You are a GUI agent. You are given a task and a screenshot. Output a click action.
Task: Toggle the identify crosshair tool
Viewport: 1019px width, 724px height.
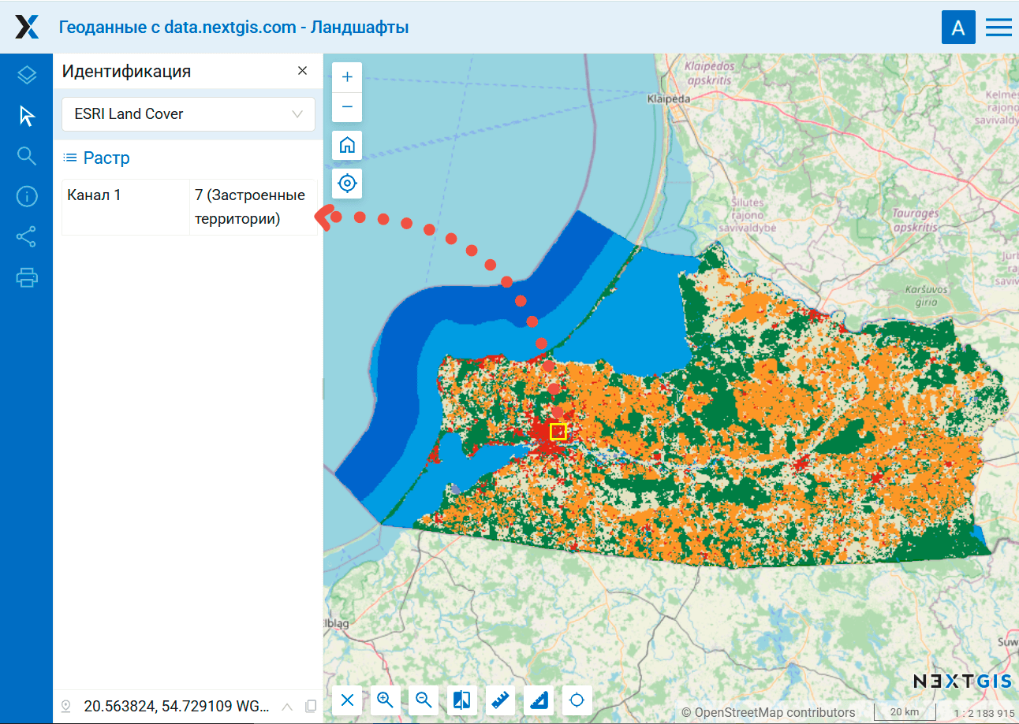click(x=577, y=700)
